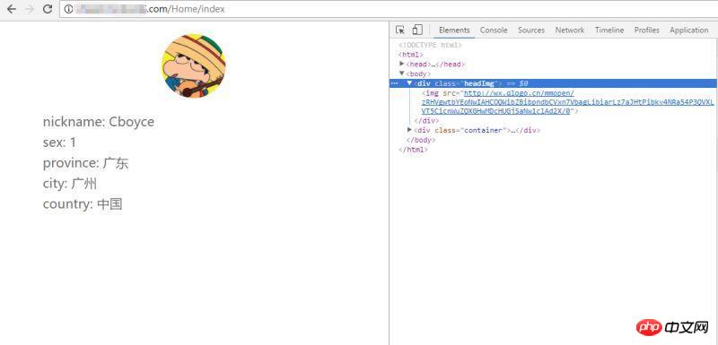Open the Timeline tab
This screenshot has height=345, width=718.
pos(609,30)
